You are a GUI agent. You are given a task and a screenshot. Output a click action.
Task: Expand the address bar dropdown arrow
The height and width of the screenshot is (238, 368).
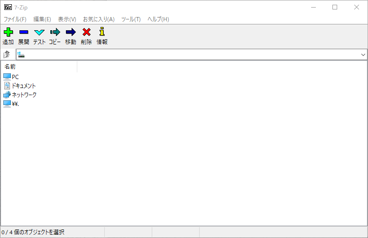coord(363,55)
